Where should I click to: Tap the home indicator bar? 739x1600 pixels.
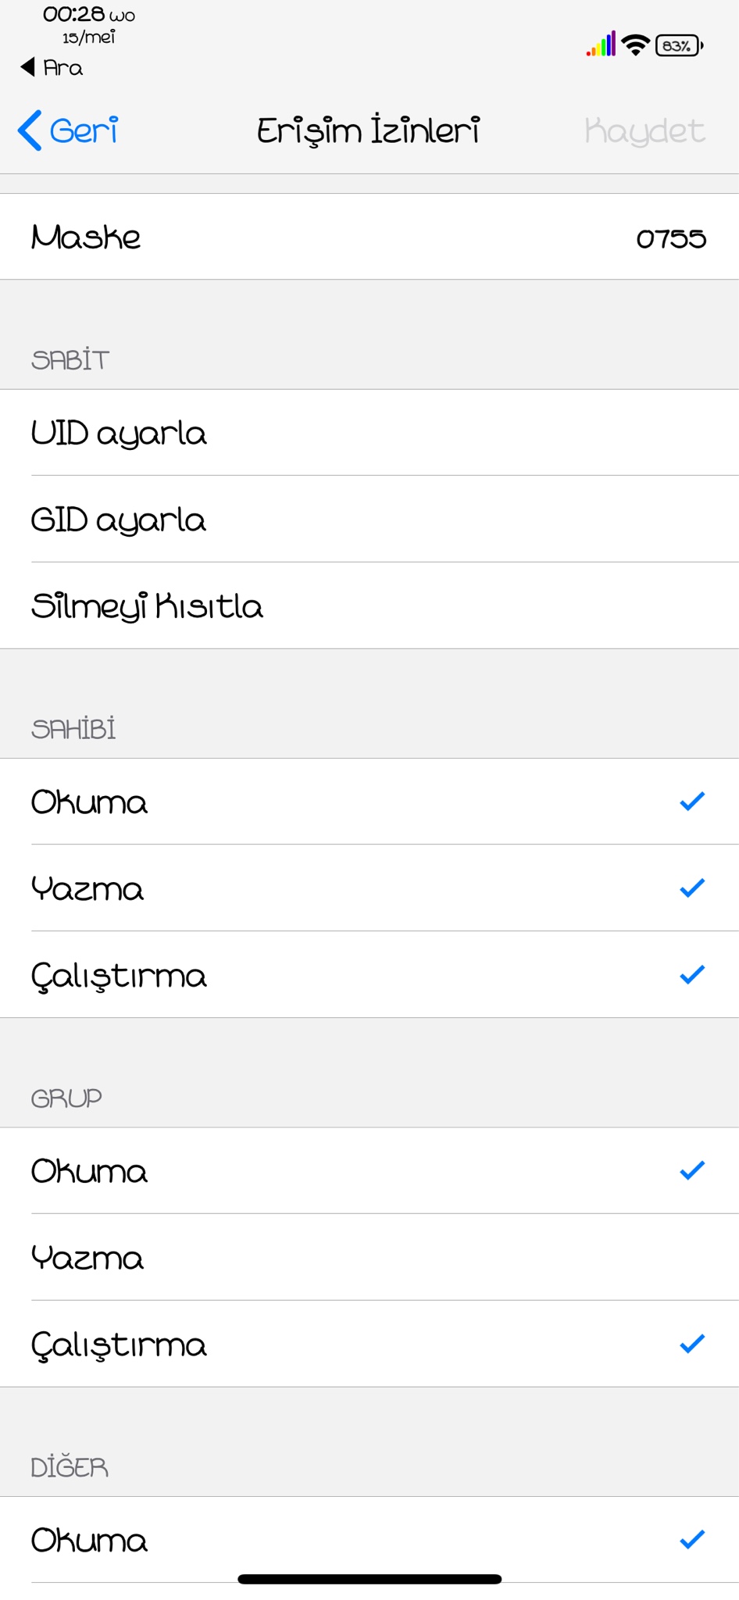(x=369, y=1579)
